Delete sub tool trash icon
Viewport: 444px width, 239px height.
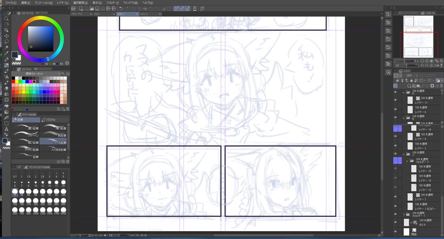click(67, 161)
